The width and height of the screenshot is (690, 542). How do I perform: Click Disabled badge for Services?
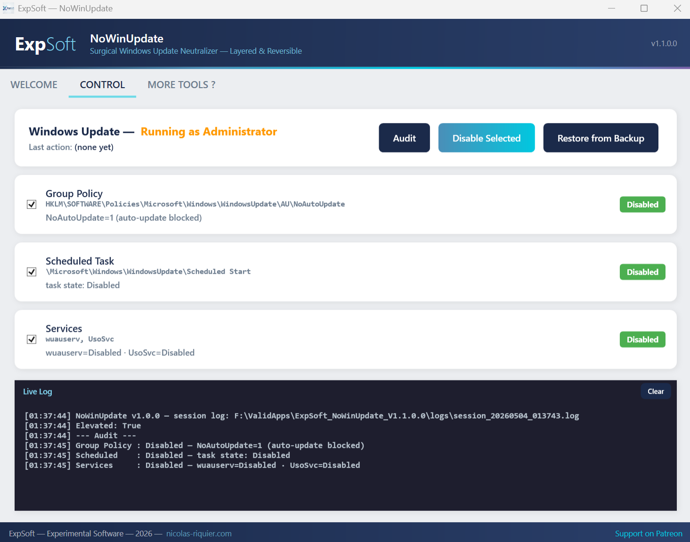coord(642,339)
